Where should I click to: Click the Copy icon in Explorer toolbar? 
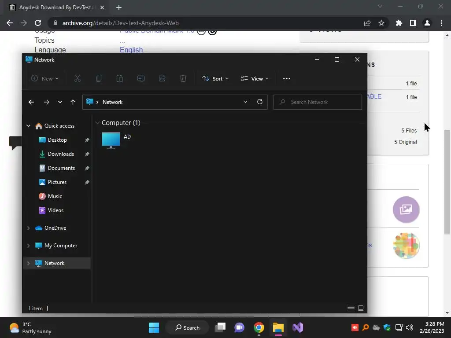(x=98, y=78)
